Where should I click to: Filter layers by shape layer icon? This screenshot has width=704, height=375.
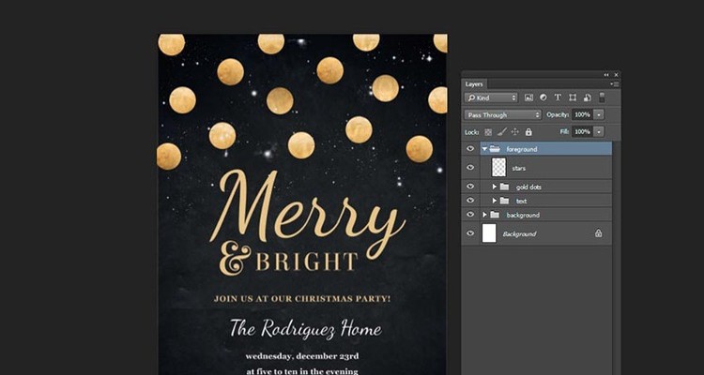573,97
